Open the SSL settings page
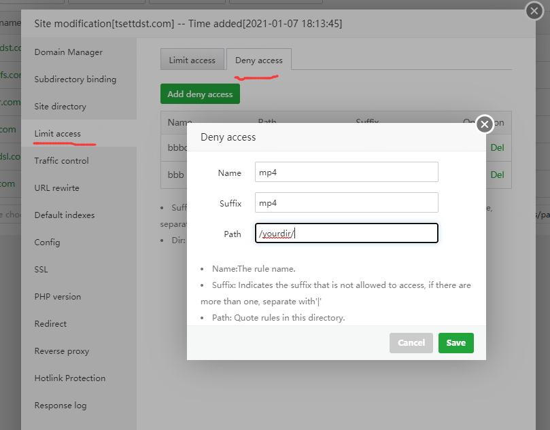This screenshot has height=430, width=550. point(41,269)
